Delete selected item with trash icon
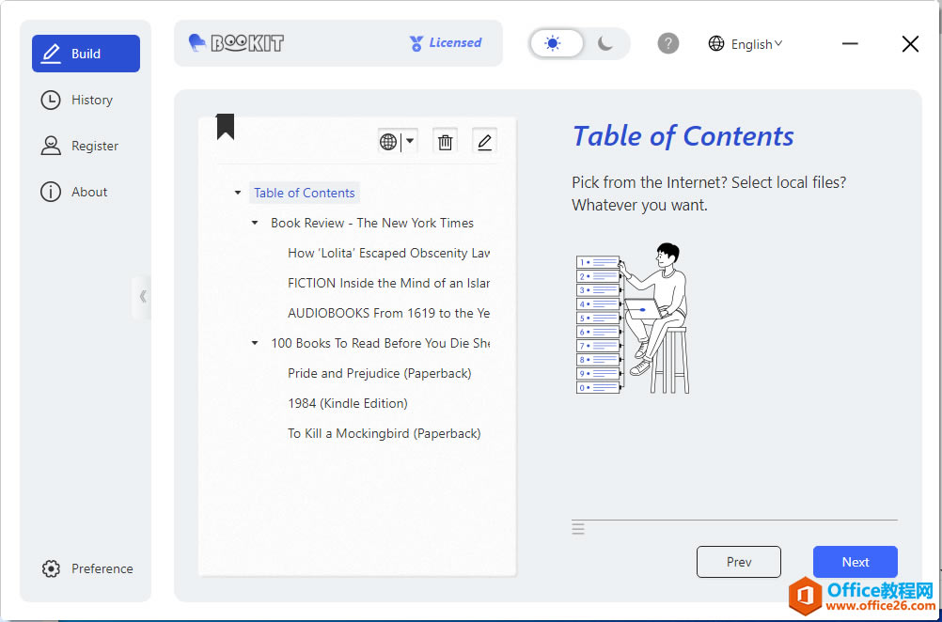The width and height of the screenshot is (942, 622). (x=446, y=142)
